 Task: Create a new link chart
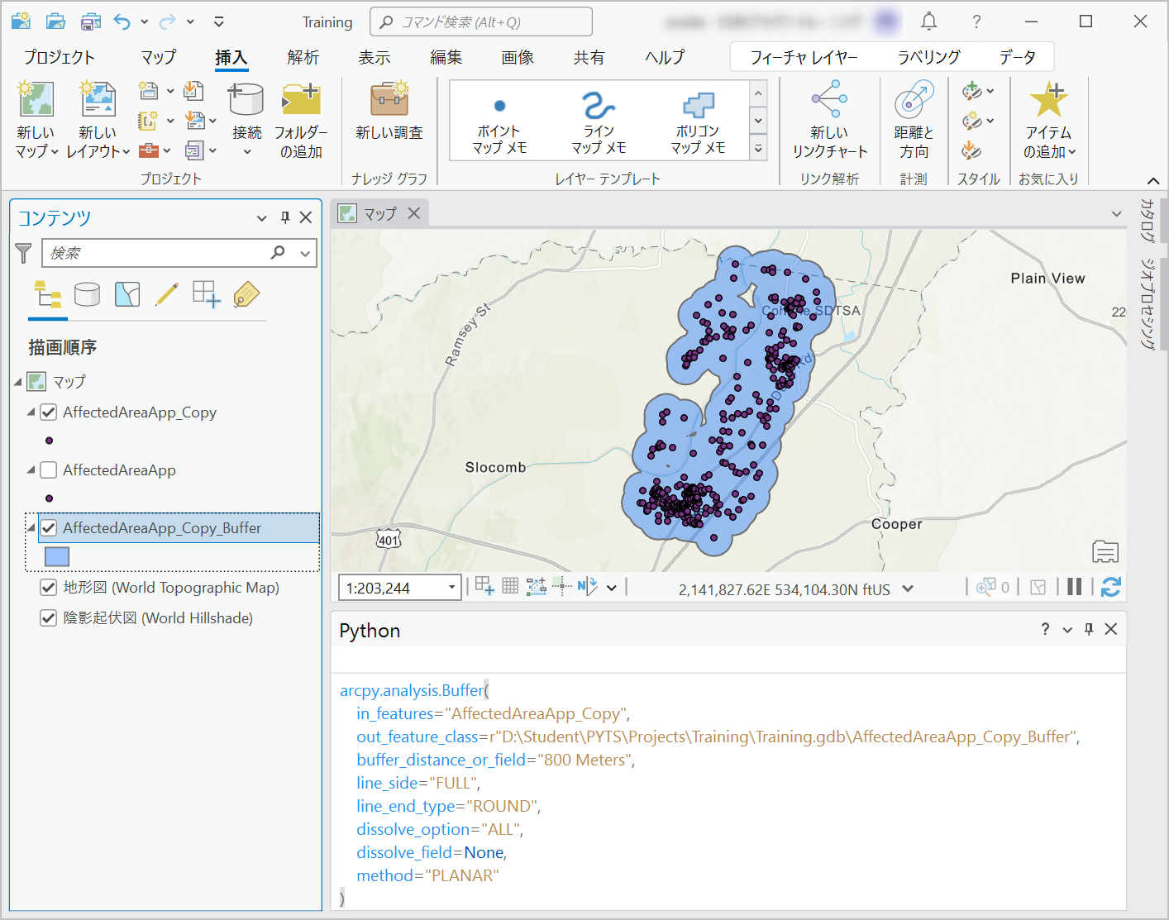tap(828, 120)
